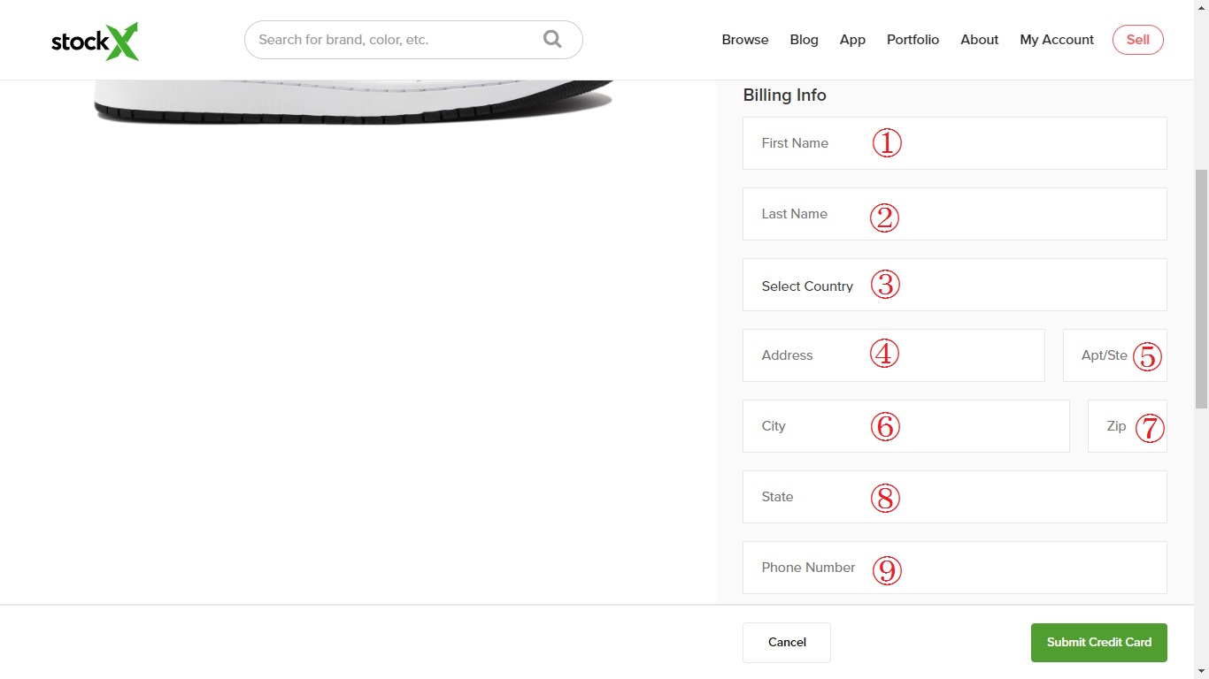Click the search magnifier icon
1209x679 pixels.
point(552,39)
